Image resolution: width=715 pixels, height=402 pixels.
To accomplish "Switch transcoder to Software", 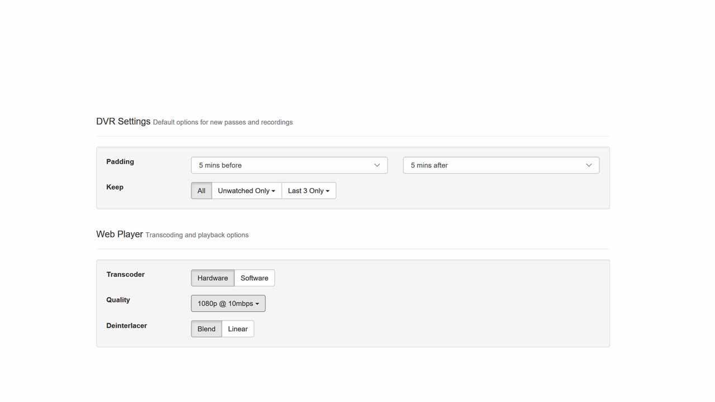I will tap(254, 278).
